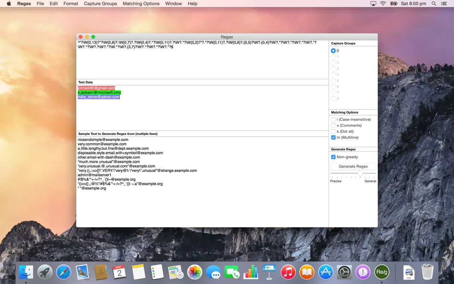Open Notification Center
This screenshot has height=284, width=454.
pos(444,4)
